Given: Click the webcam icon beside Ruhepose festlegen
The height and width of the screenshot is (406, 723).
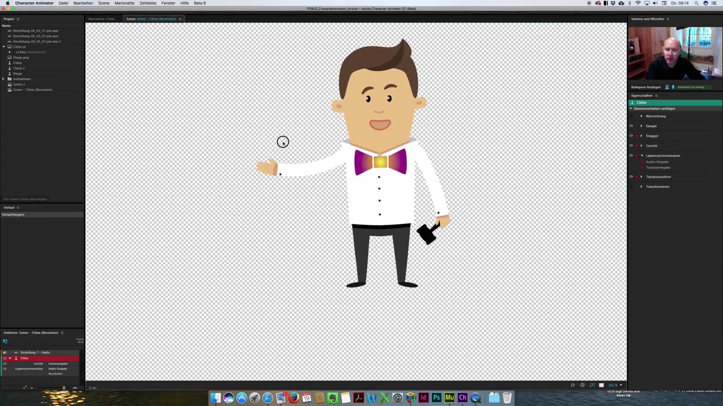Looking at the screenshot, I should coord(667,87).
